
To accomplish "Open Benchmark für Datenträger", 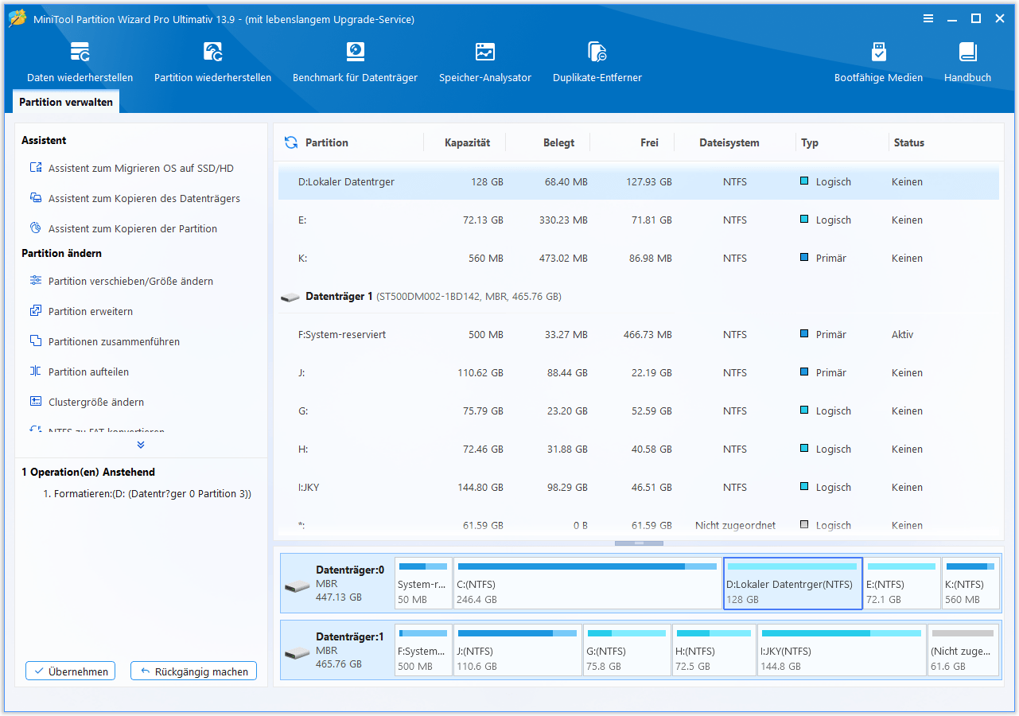I will (355, 63).
